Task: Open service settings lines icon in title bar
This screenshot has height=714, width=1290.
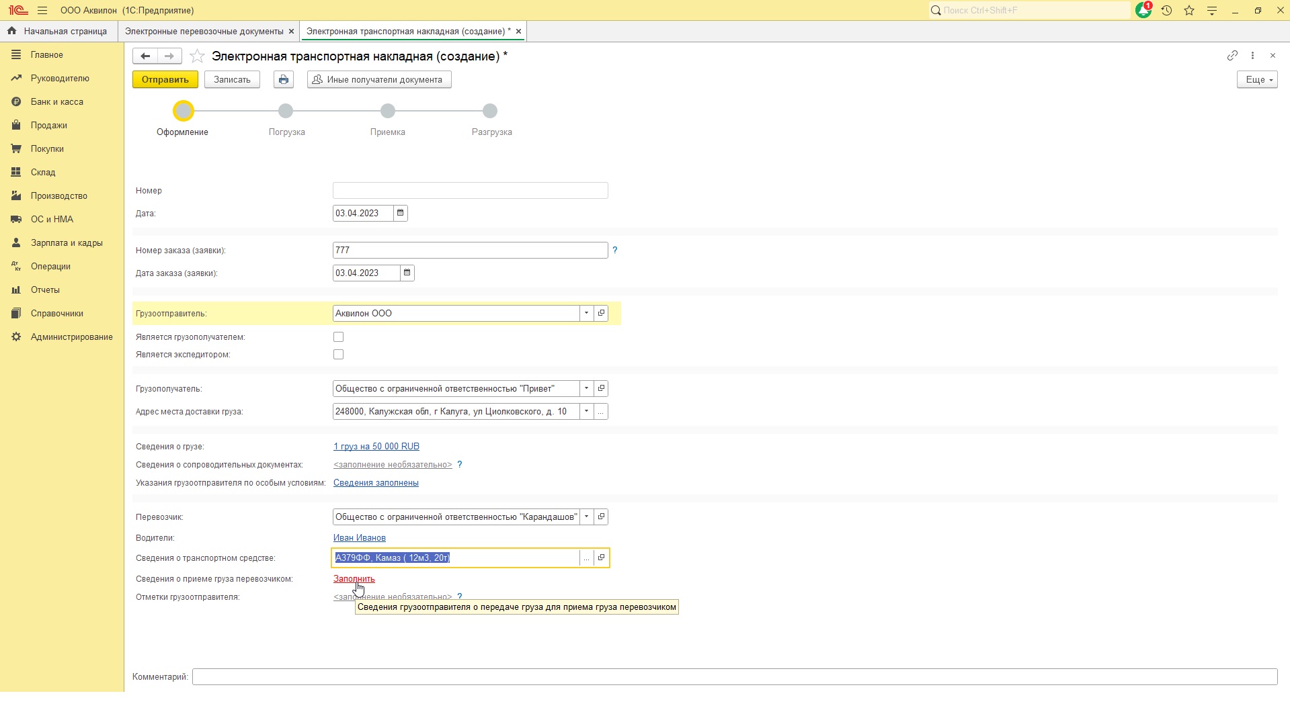Action: (1212, 11)
